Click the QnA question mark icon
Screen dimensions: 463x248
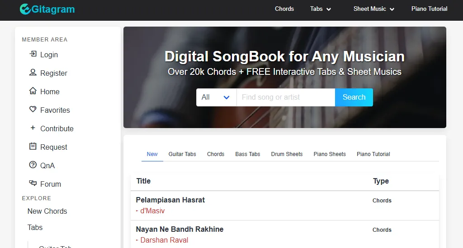[x=33, y=165]
